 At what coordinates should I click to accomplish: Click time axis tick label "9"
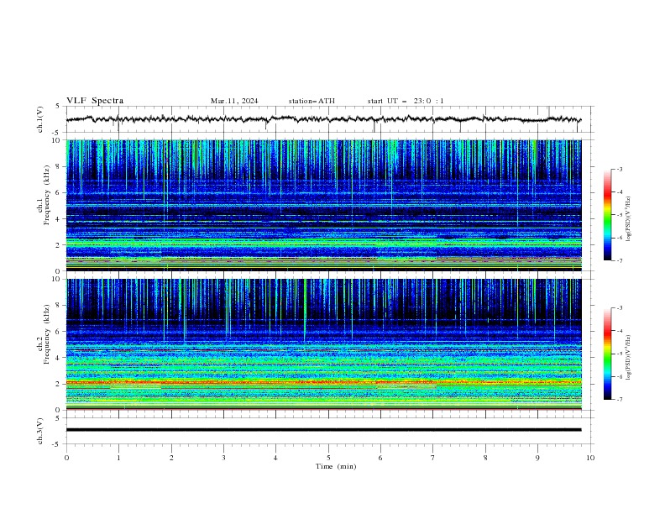pos(537,458)
